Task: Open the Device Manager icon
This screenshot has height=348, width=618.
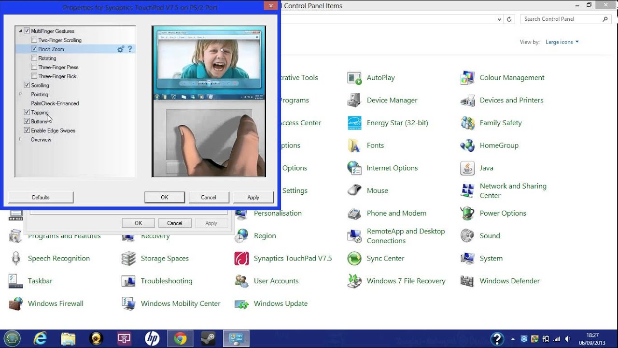Action: pos(354,101)
